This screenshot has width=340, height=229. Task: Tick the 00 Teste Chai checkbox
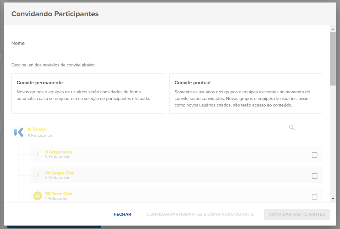(314, 197)
